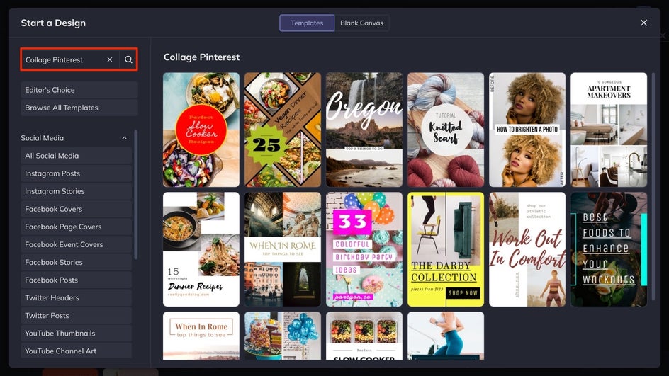Screen dimensions: 669x376
Task: Collapse the Social Media section
Action: 124,138
